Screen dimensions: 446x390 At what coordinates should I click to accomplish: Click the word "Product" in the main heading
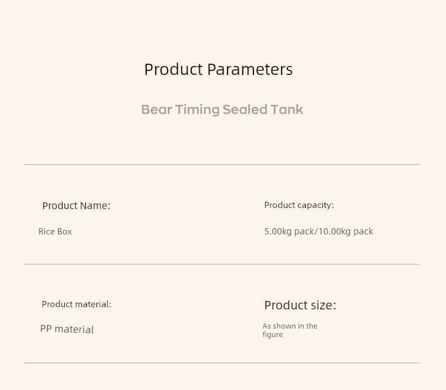173,69
